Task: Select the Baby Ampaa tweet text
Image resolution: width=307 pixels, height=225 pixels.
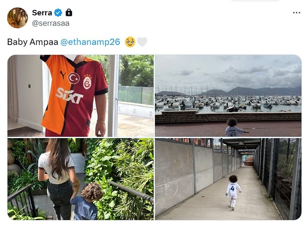Action: pyautogui.click(x=33, y=42)
